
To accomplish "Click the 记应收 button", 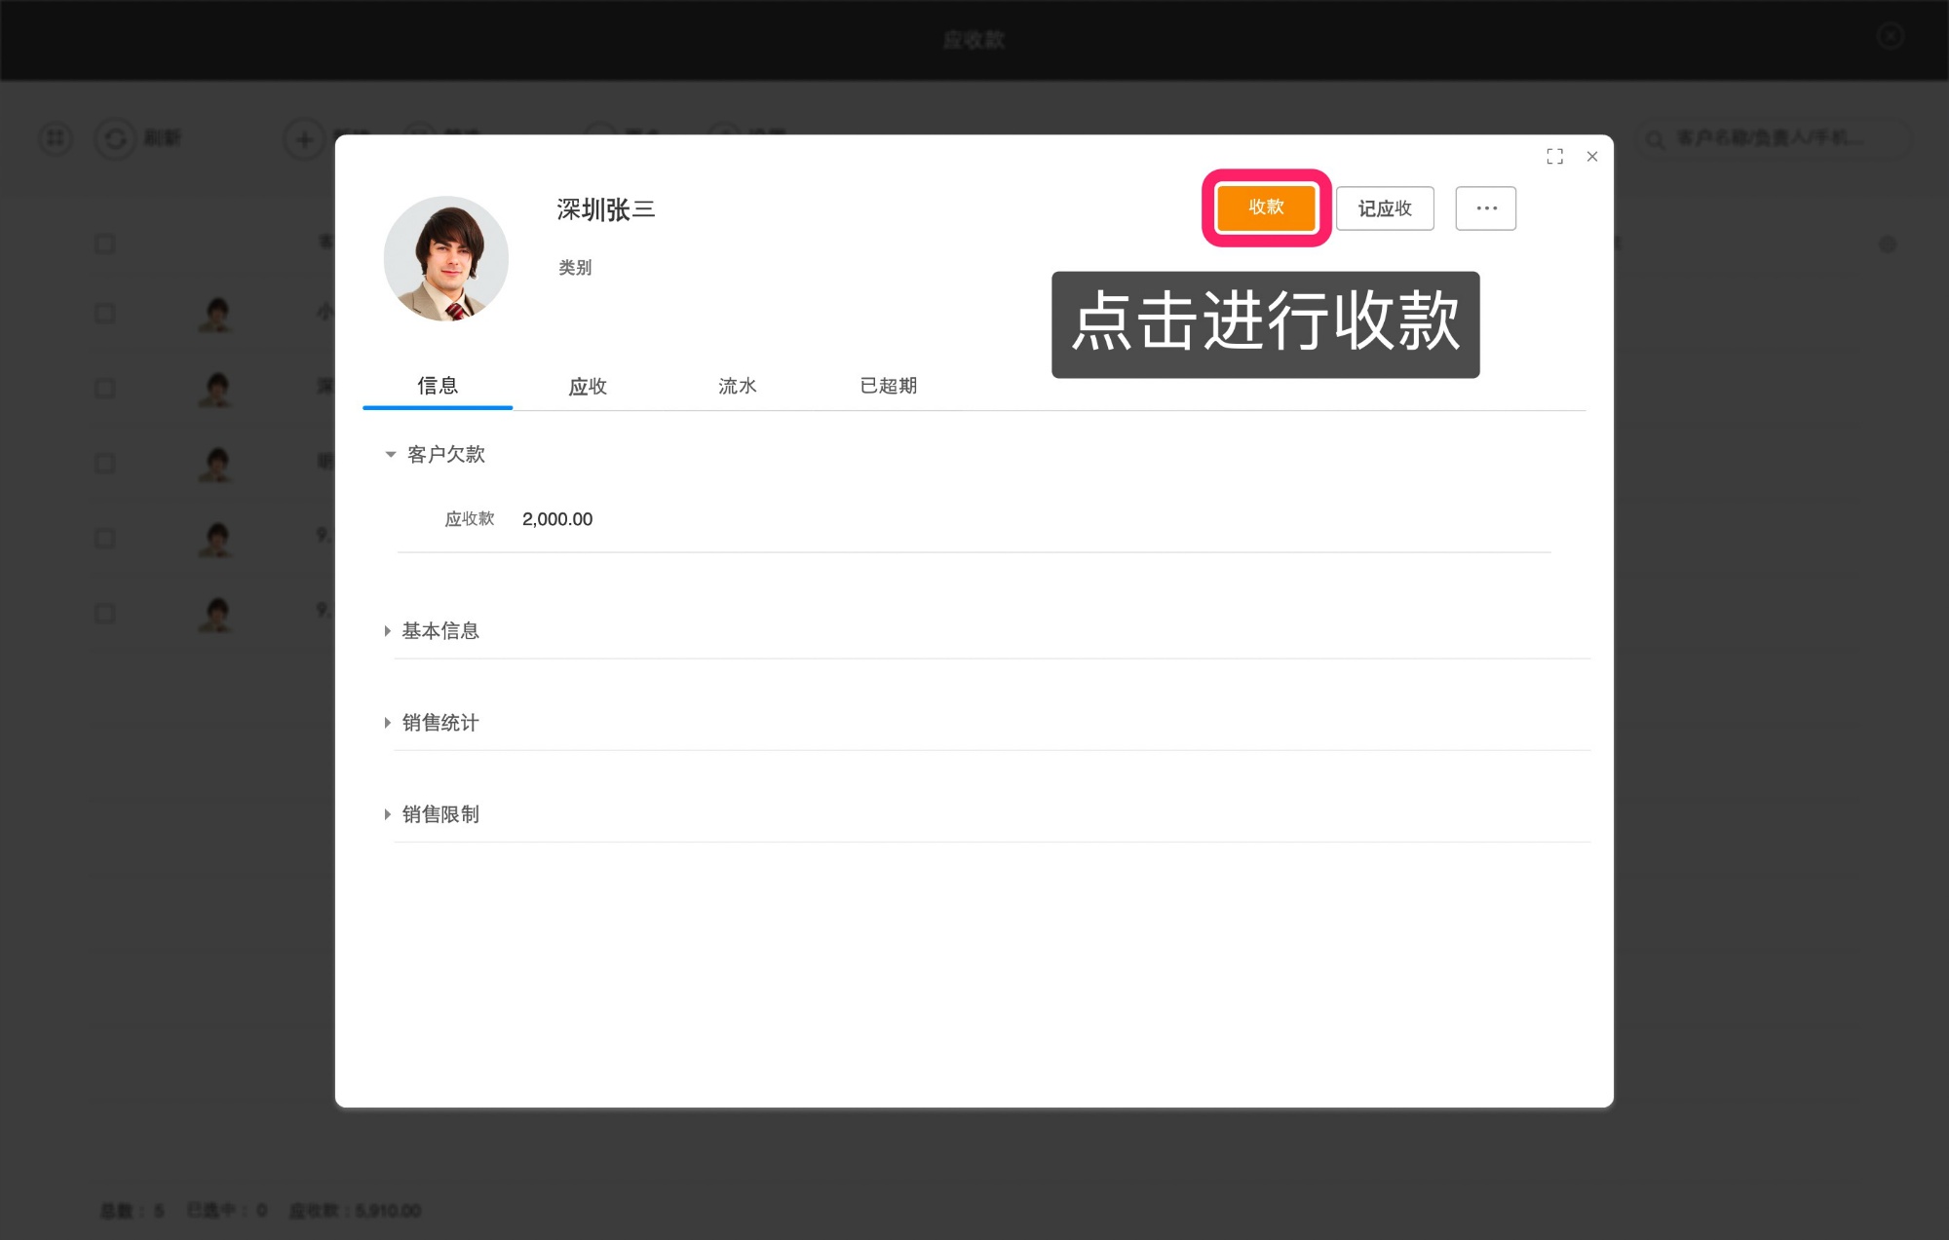I will [x=1385, y=208].
